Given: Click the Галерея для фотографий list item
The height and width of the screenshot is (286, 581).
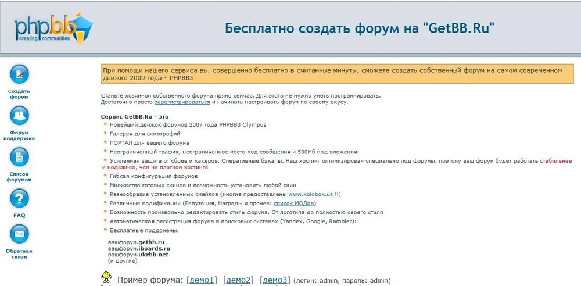Looking at the screenshot, I should click(x=145, y=134).
